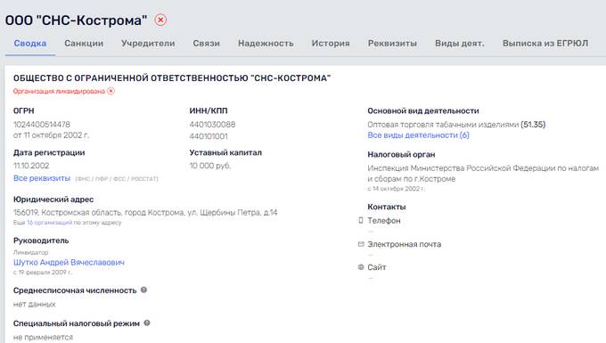Open the Реквизиты tab

(x=392, y=44)
